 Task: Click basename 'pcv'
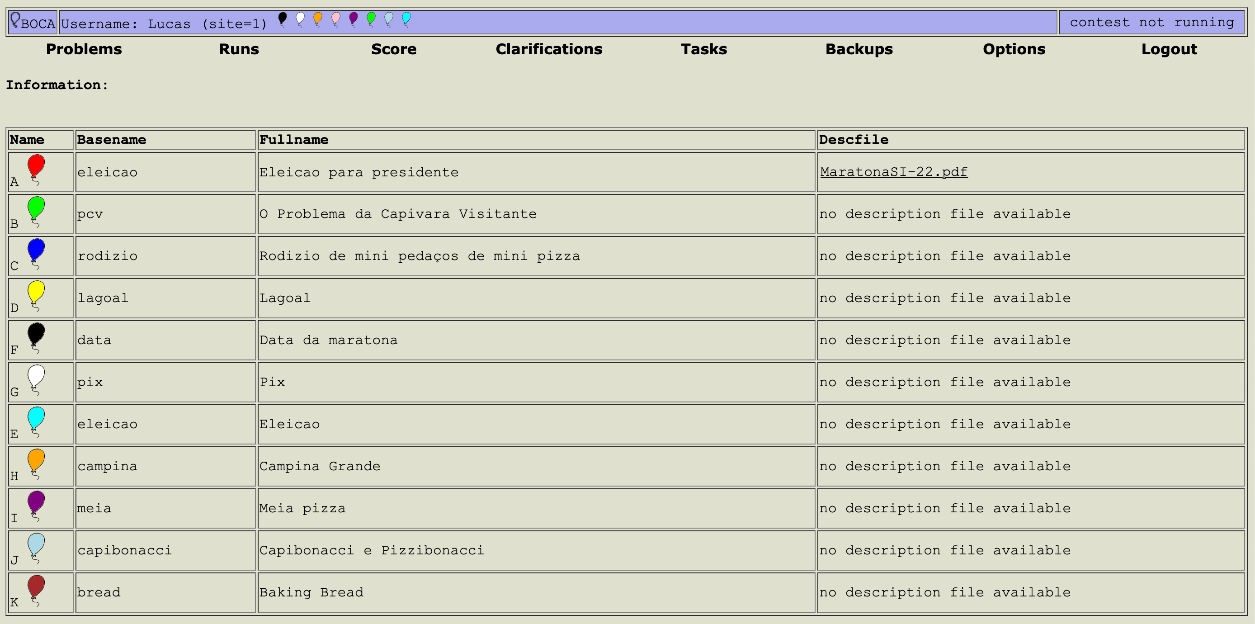point(90,214)
